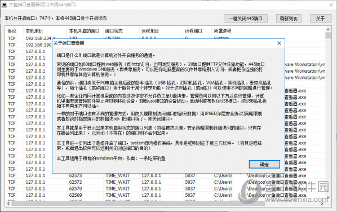Sort by the 本机地址 column header
337x212 pixels.
[45, 31]
